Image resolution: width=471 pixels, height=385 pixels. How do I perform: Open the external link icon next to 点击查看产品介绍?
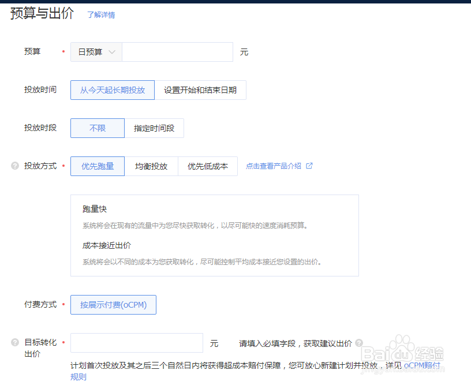coord(309,166)
